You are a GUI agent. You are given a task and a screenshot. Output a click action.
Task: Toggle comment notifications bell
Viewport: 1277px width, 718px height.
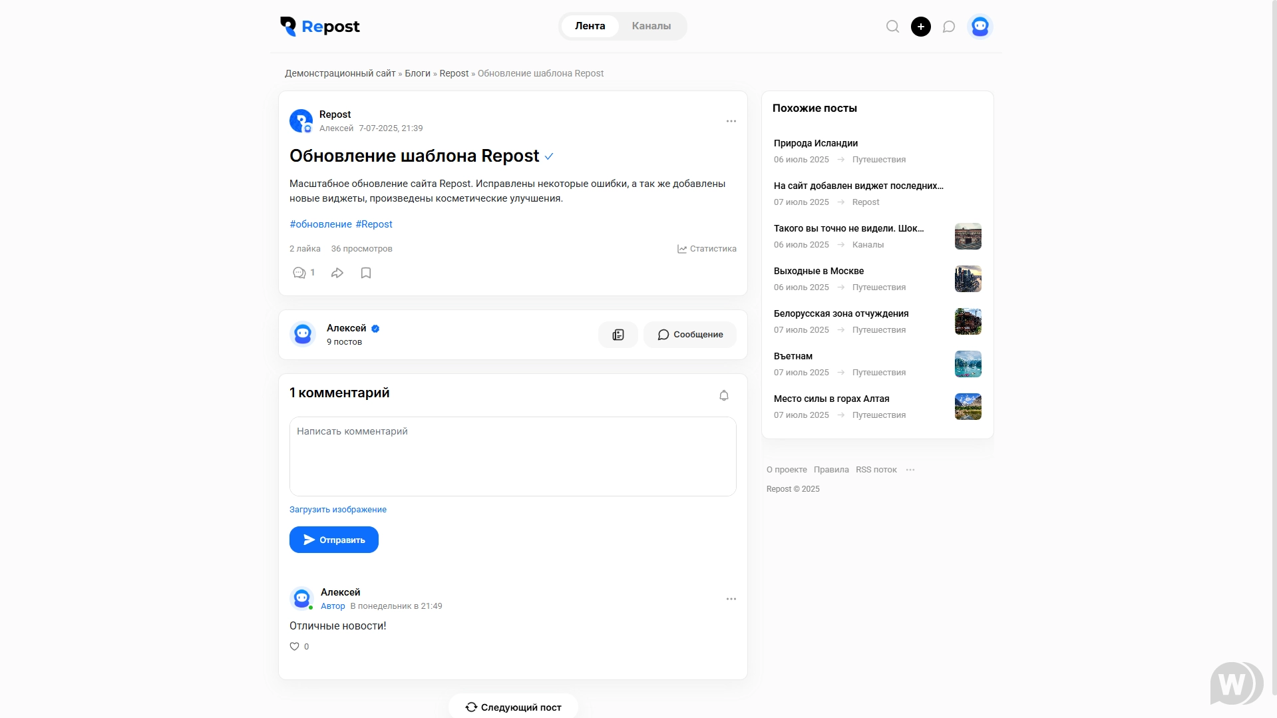(x=724, y=395)
